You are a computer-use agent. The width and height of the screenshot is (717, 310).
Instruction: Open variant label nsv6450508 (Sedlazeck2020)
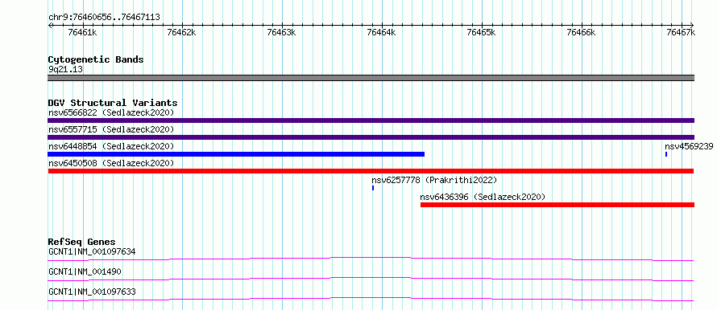(111, 163)
